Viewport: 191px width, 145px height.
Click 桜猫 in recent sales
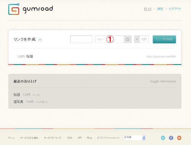17,95
